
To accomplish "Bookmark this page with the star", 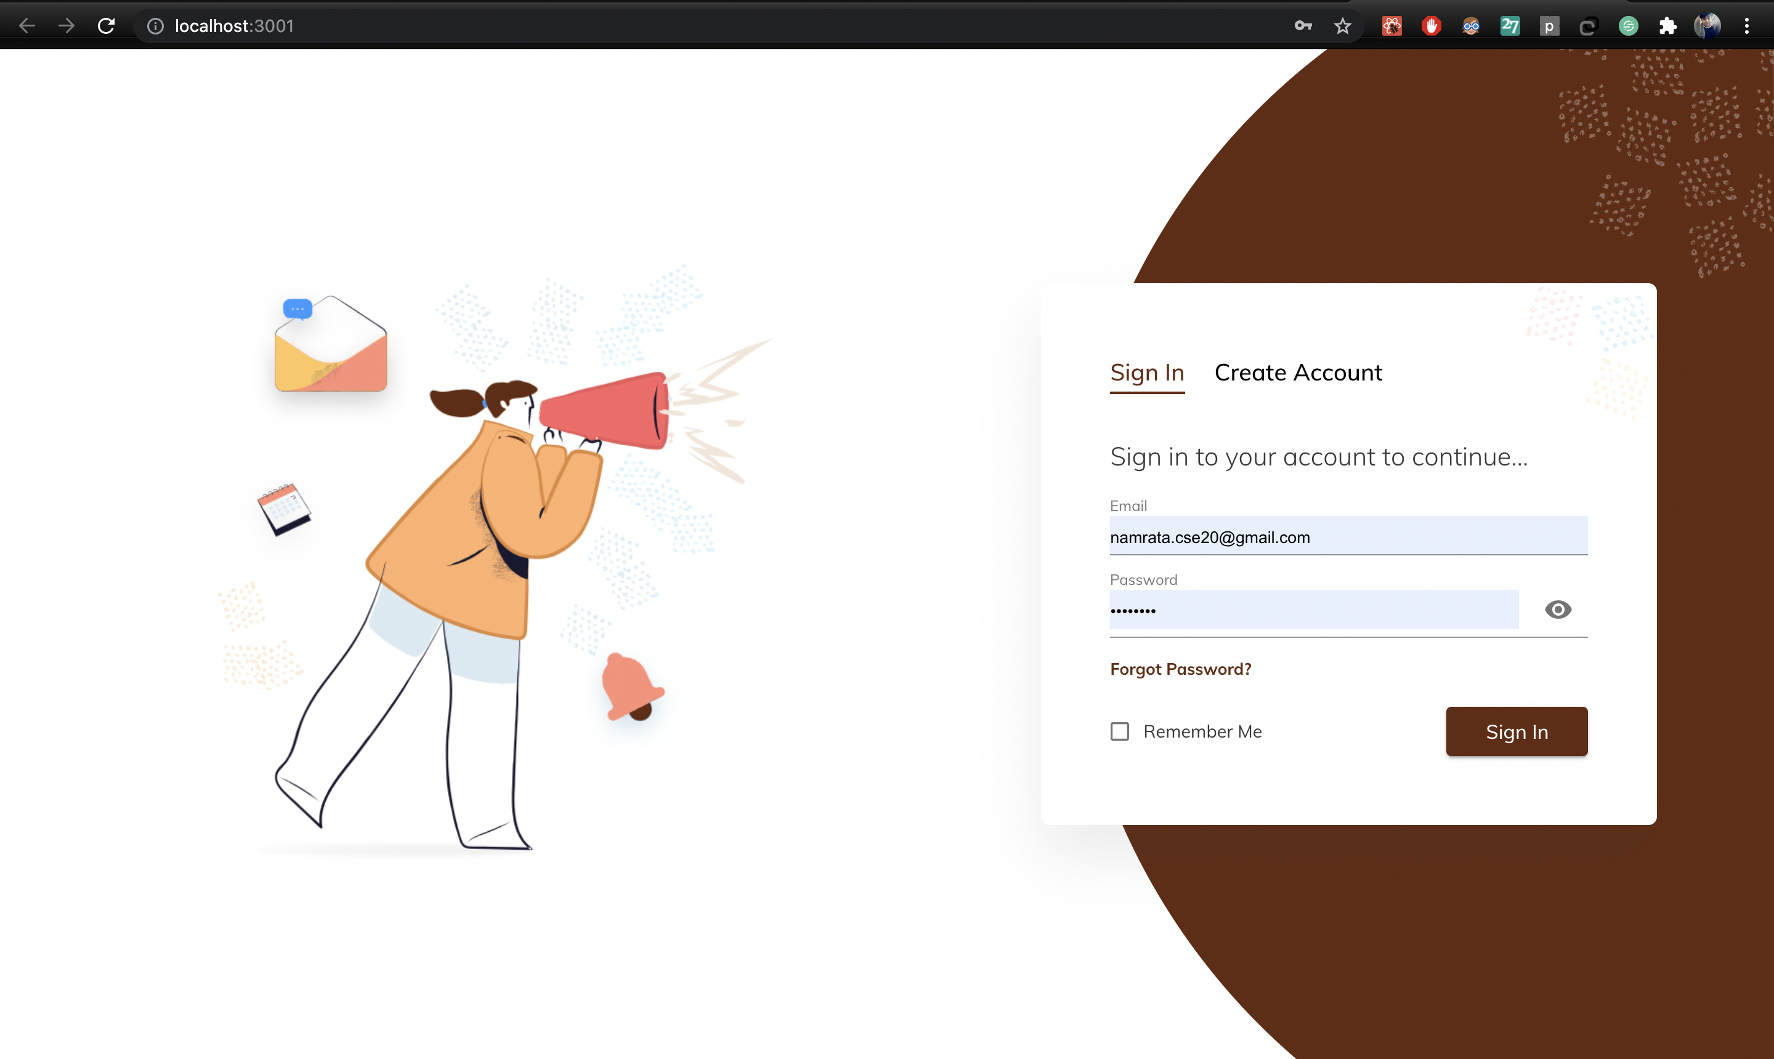I will coord(1343,26).
